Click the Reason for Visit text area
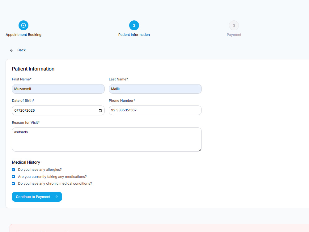The height and width of the screenshot is (232, 309). (107, 140)
